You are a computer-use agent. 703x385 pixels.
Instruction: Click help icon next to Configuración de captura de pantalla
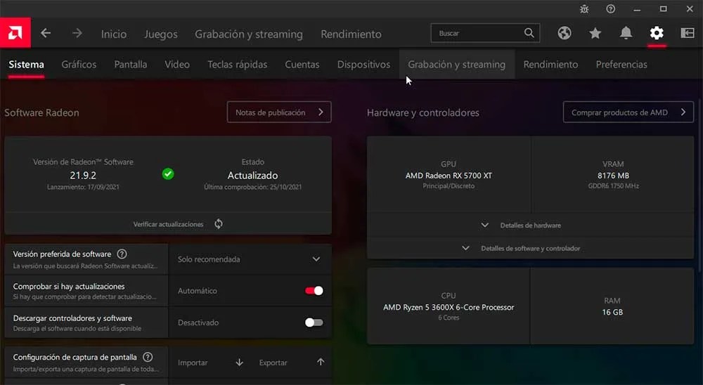tap(148, 357)
